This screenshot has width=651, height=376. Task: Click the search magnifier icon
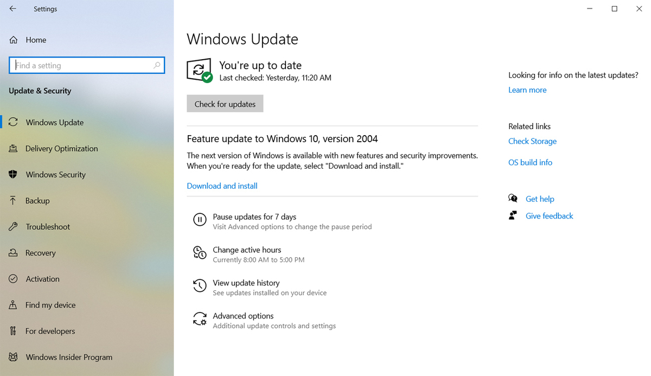157,65
